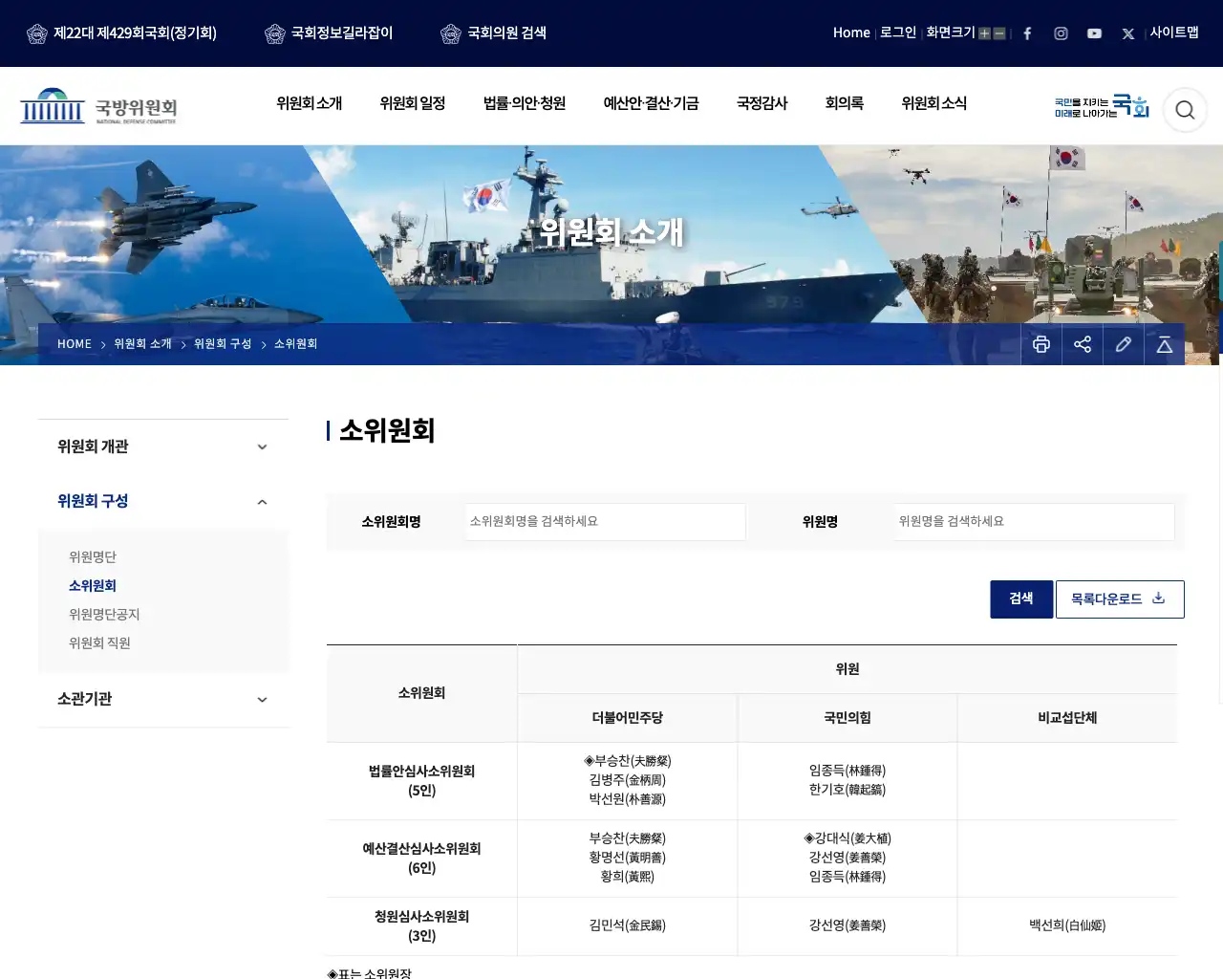Viewport: 1223px width, 979px height.
Task: Go to Home link in top bar
Action: 851,33
